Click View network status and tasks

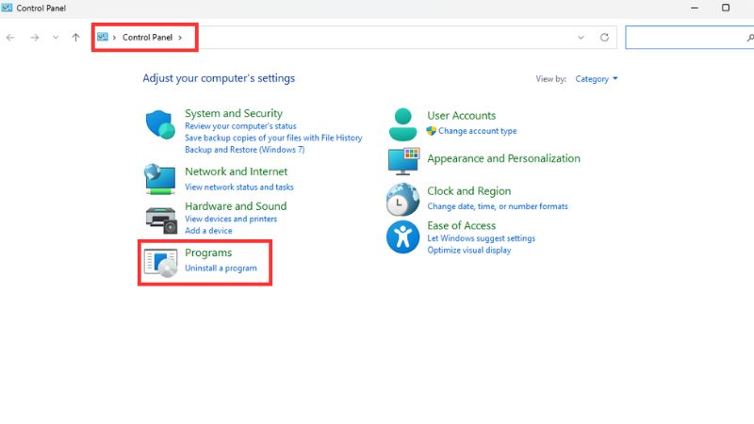[239, 188]
